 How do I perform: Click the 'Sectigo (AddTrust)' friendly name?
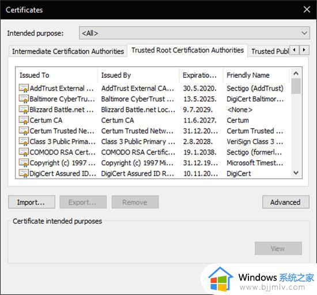click(x=255, y=88)
